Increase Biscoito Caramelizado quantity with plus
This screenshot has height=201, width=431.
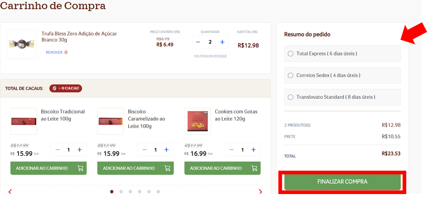(x=167, y=149)
